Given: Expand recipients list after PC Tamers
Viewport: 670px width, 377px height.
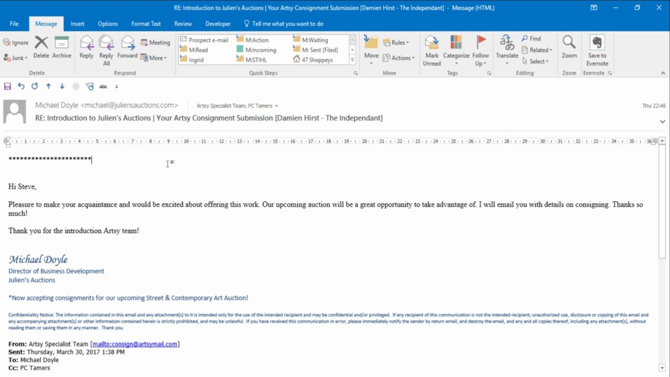Looking at the screenshot, I should [x=276, y=106].
